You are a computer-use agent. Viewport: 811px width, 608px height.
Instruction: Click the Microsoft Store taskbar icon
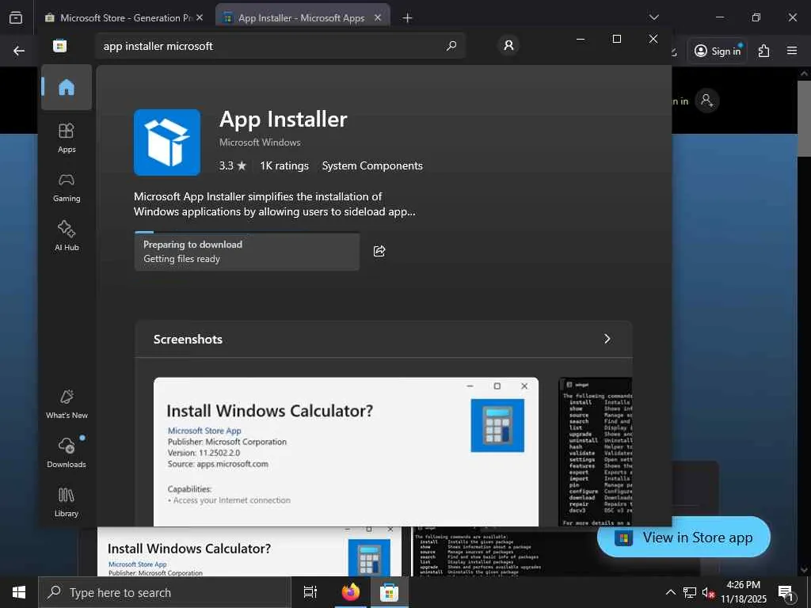(389, 592)
